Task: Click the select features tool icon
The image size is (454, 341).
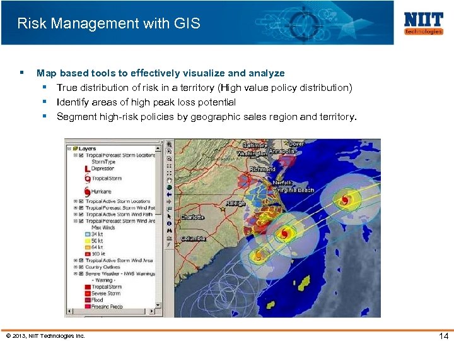Action: (x=170, y=209)
